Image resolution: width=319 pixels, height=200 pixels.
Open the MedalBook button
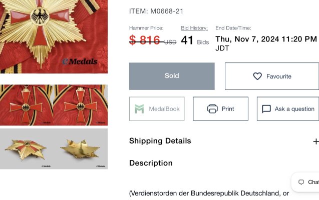(157, 109)
